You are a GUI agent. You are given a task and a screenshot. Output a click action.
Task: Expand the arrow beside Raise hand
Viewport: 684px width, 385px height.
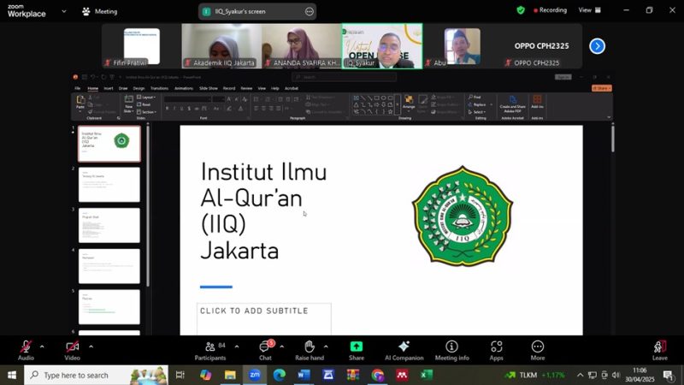pos(326,346)
